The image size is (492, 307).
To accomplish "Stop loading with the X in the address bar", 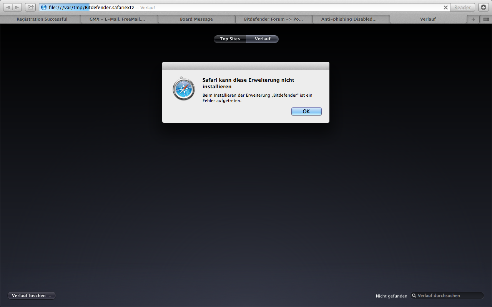I will click(x=445, y=7).
